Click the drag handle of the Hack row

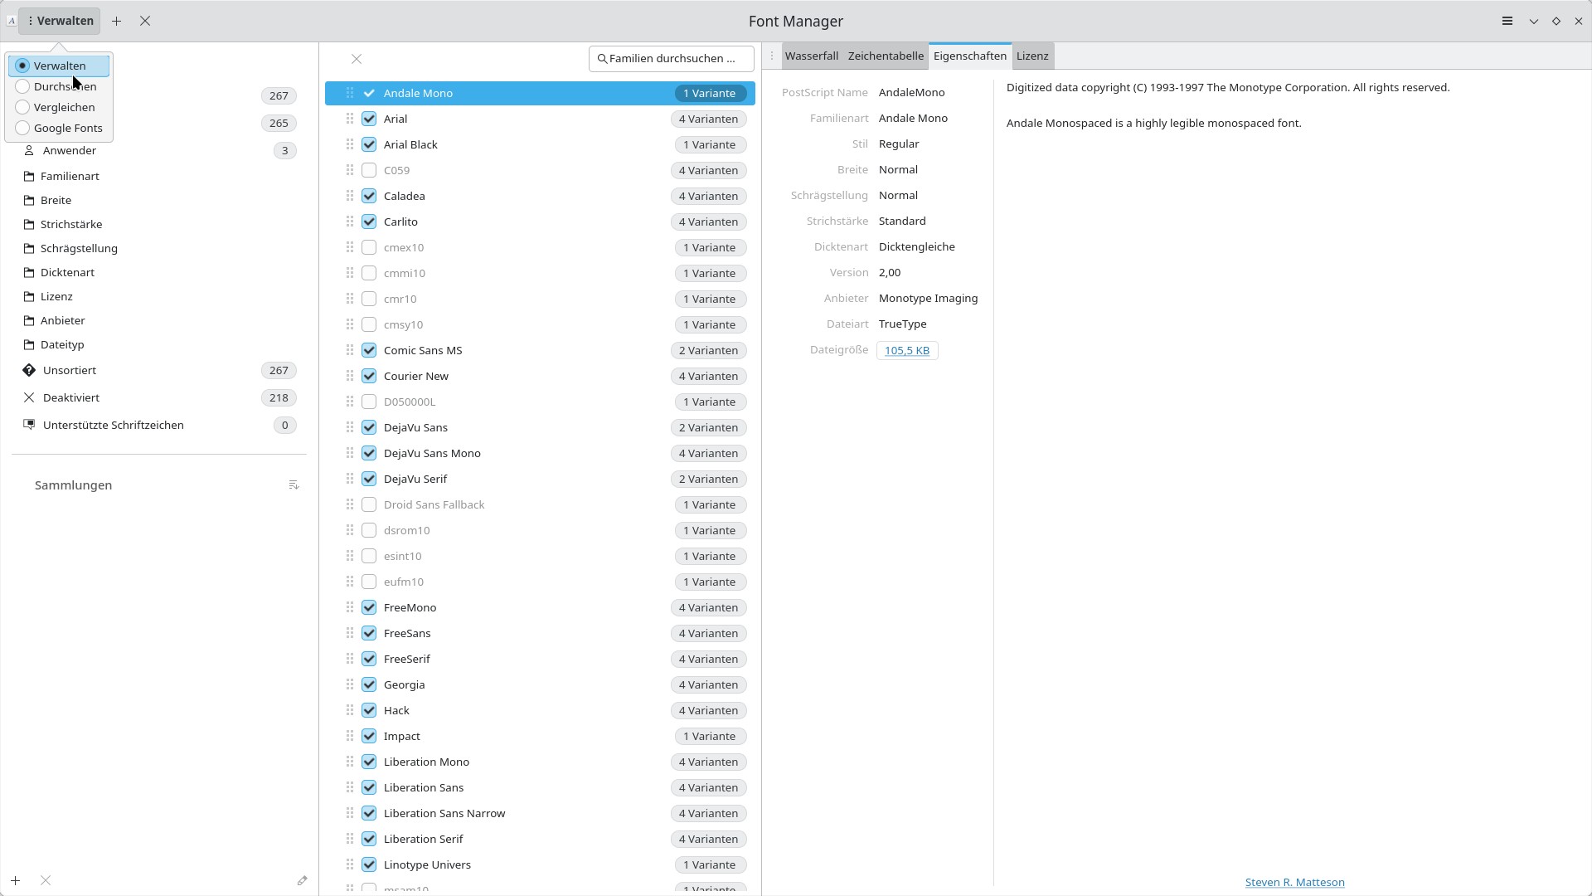[x=350, y=711]
